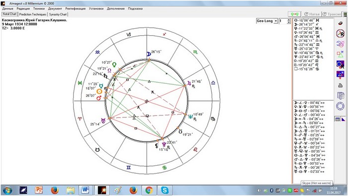Select Venus position row 10°26'48"
Screen dimensions: 348x196
(x=307, y=32)
